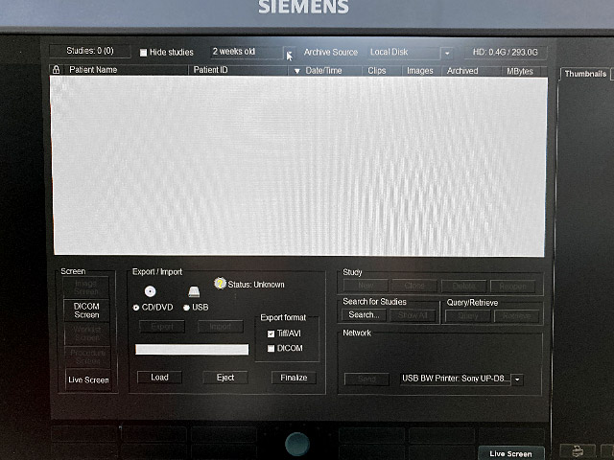Switch to the Thumbnails tab
Viewport: 614px width, 460px height.
coord(585,74)
